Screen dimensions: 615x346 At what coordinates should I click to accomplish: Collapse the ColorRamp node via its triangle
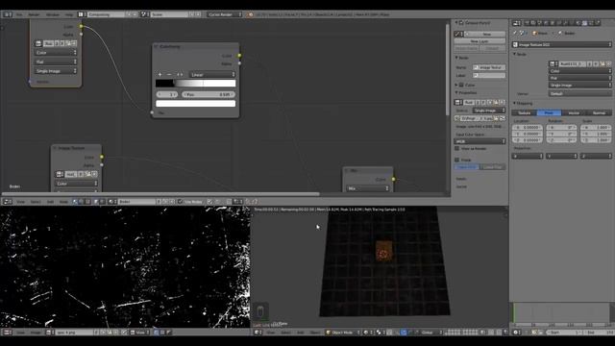(x=156, y=46)
